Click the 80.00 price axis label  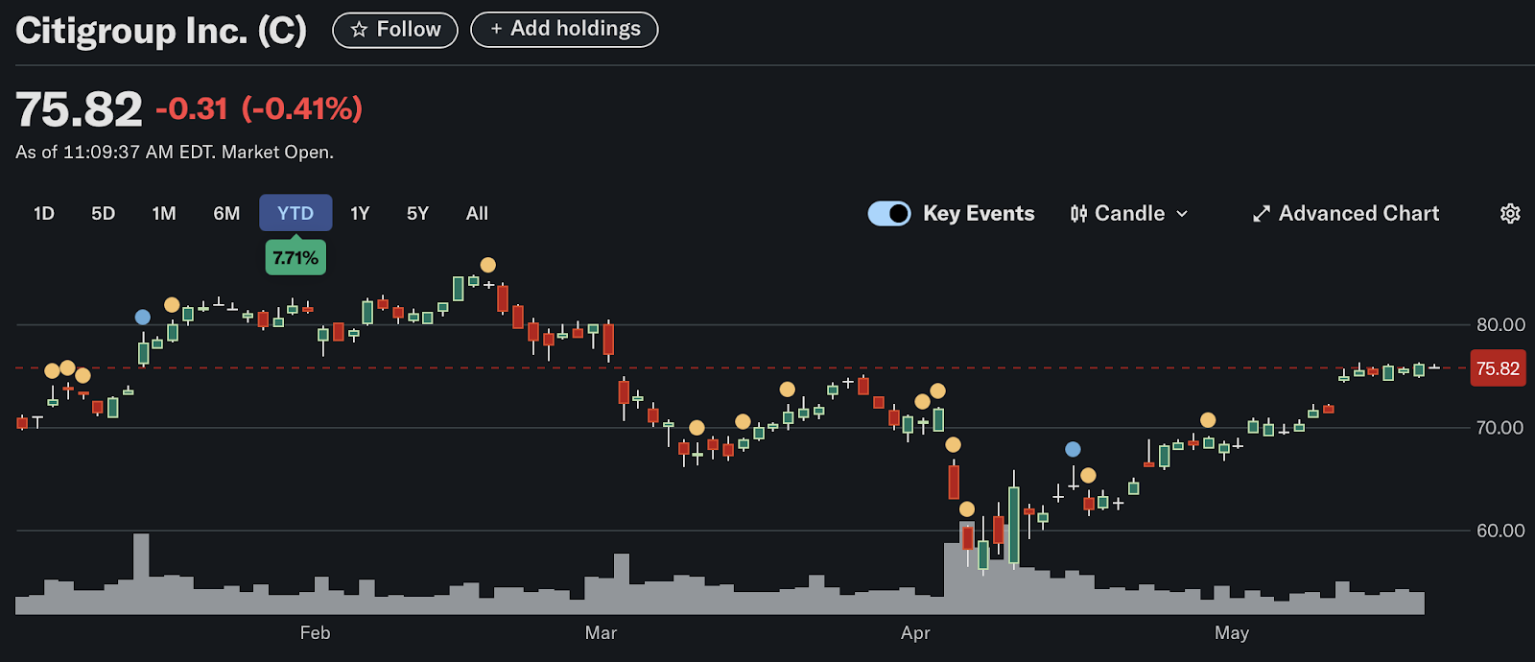(x=1500, y=325)
